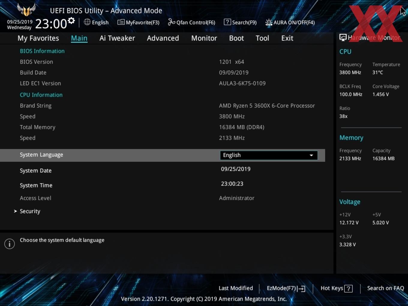Click the Hot Keys question mark icon

(348, 289)
